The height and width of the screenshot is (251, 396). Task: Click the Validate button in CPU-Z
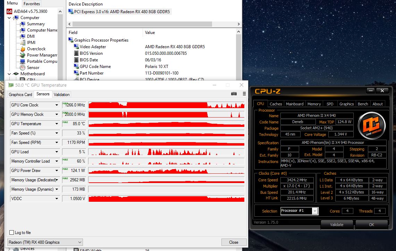click(337, 225)
